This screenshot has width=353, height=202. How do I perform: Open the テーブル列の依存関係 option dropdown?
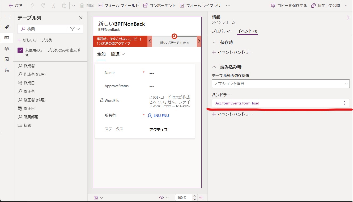point(281,84)
